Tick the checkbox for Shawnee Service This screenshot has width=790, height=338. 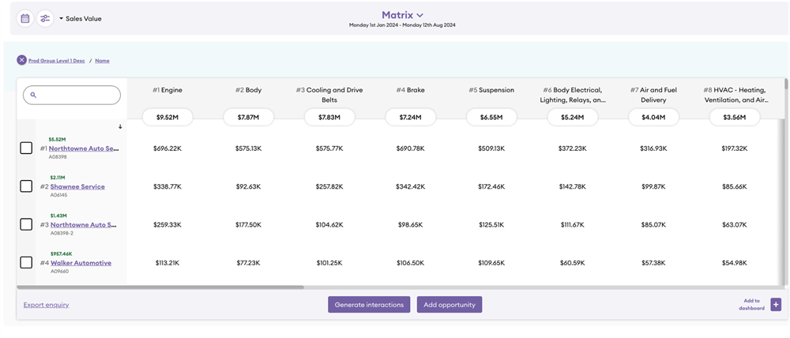click(x=26, y=186)
